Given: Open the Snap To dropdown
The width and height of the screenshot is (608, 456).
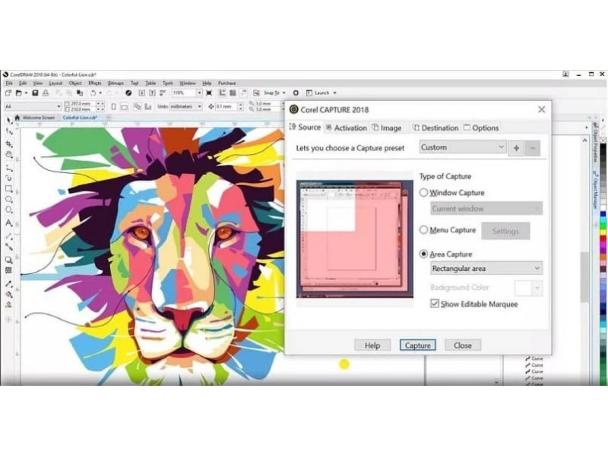Looking at the screenshot, I should point(284,93).
